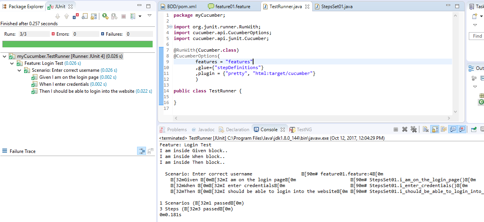Select the package declaration in Outline
Screen dimensions: 484x222
[481, 95]
